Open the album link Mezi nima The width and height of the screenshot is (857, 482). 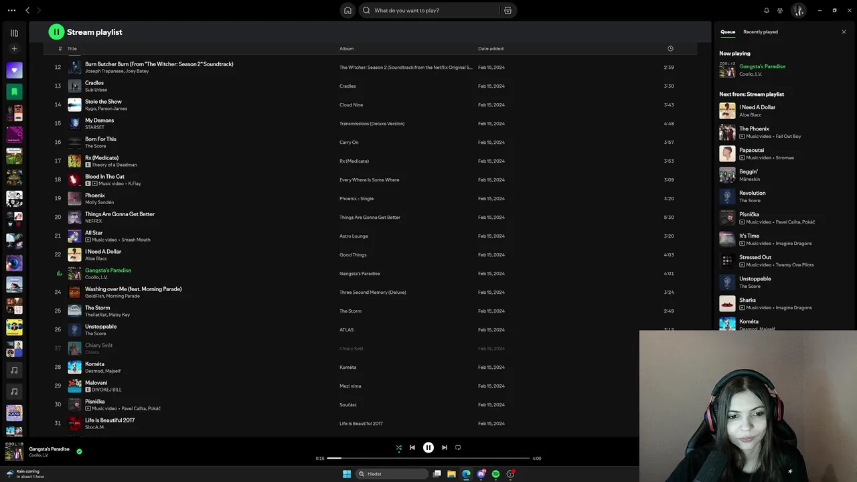(350, 386)
